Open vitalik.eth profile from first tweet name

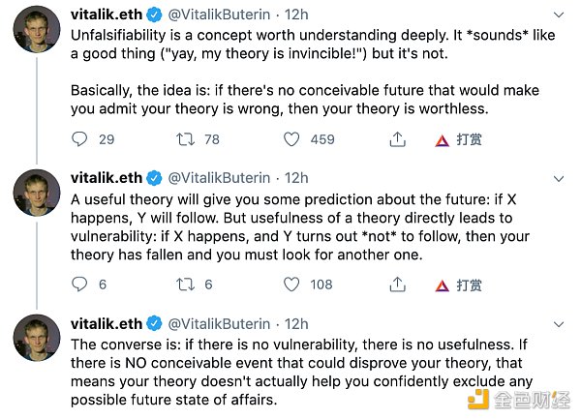(107, 15)
